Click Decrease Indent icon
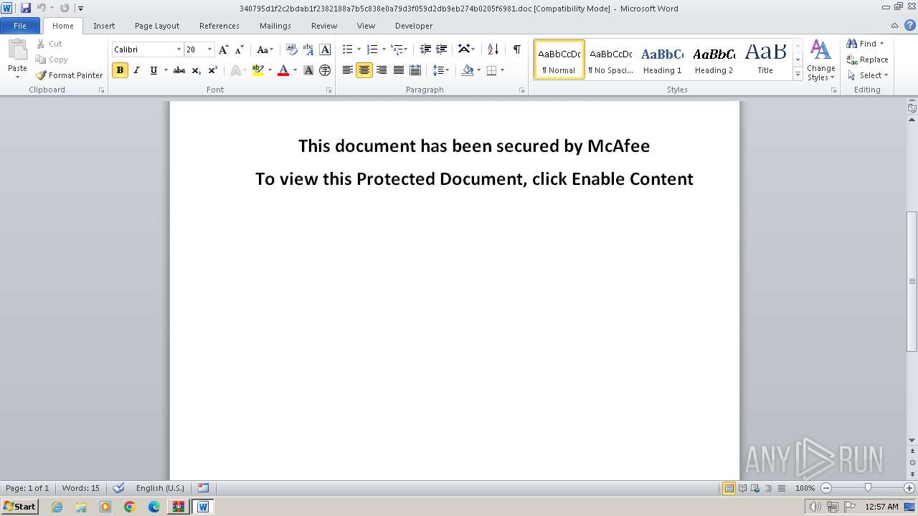 425,49
